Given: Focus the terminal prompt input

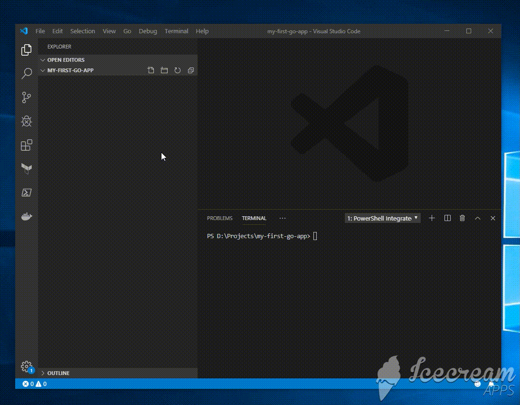Looking at the screenshot, I should 315,236.
